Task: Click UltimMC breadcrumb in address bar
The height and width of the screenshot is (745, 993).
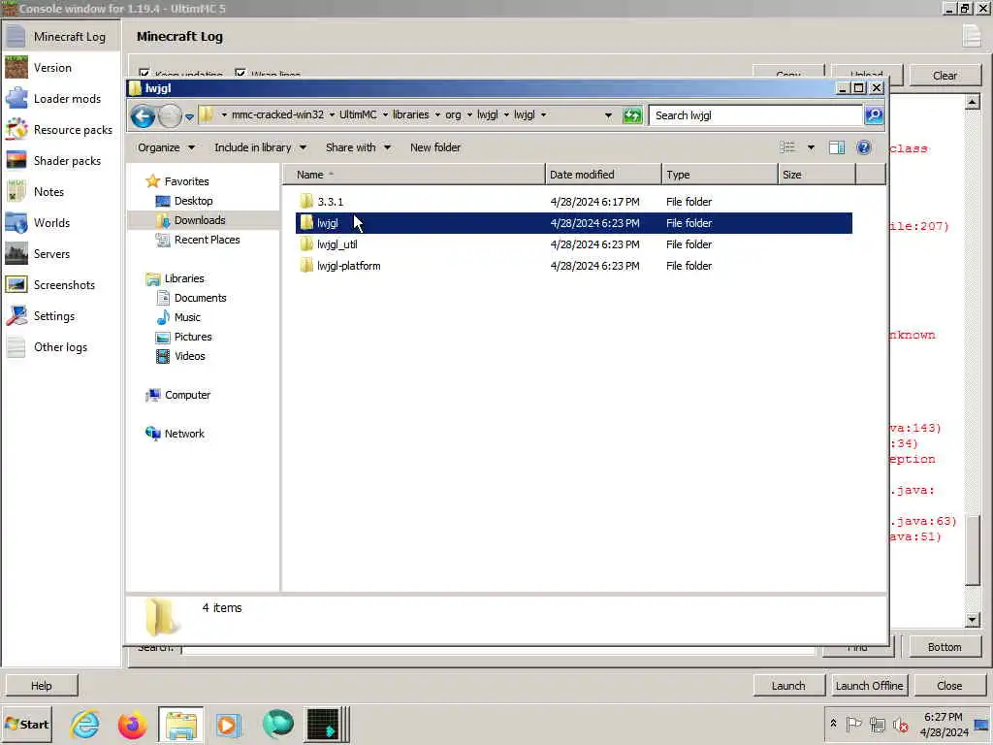Action: click(x=358, y=114)
